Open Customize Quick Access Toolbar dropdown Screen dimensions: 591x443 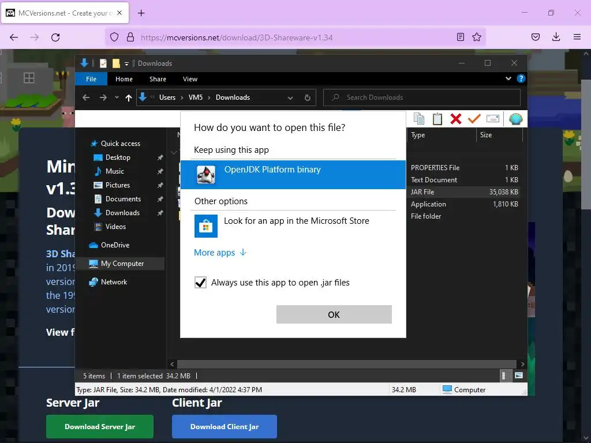(126, 63)
